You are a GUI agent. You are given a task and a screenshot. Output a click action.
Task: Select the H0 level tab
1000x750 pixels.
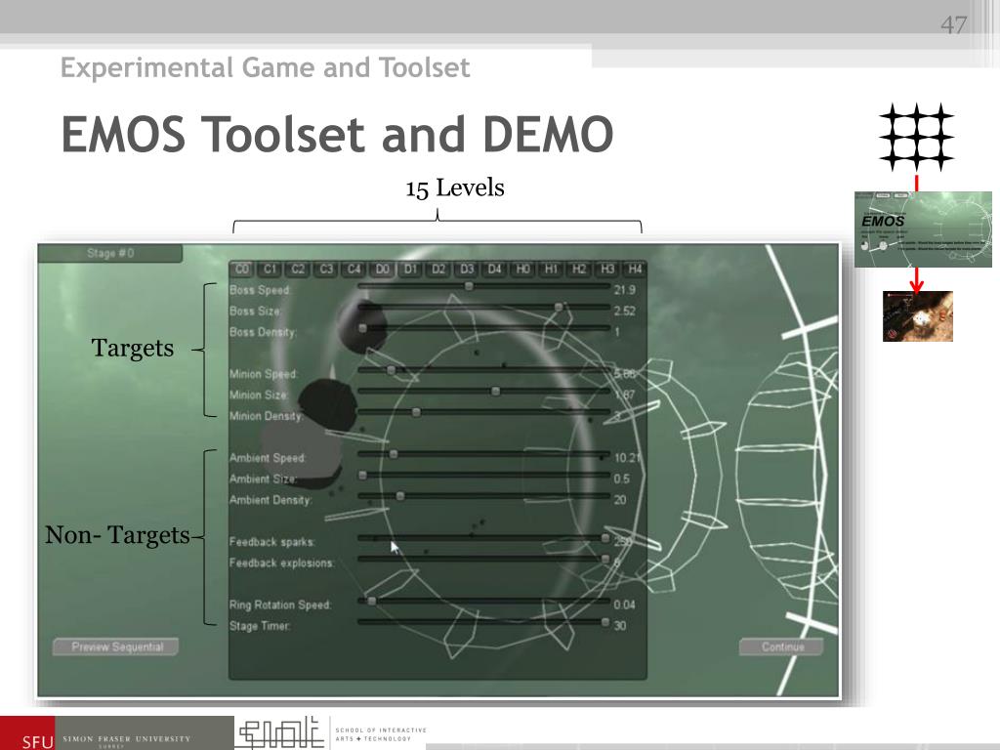click(523, 270)
